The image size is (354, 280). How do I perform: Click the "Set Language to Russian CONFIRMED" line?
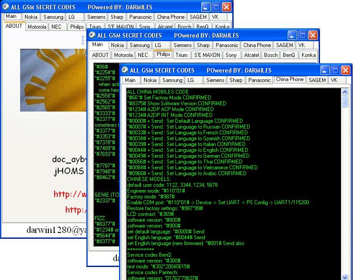pyautogui.click(x=188, y=127)
